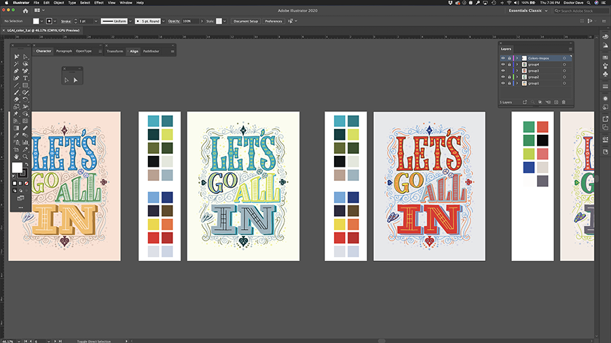Open Character panel options menu
The width and height of the screenshot is (611, 343).
coord(100,52)
